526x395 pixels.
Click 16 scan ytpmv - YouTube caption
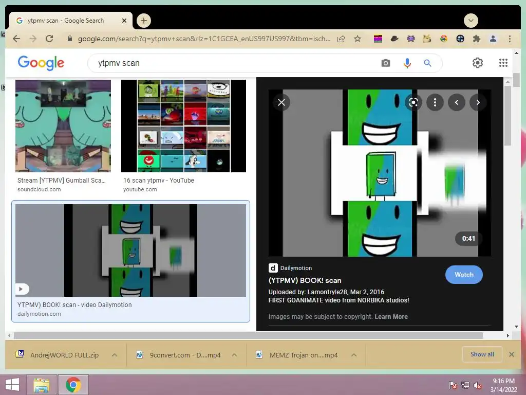[159, 181]
